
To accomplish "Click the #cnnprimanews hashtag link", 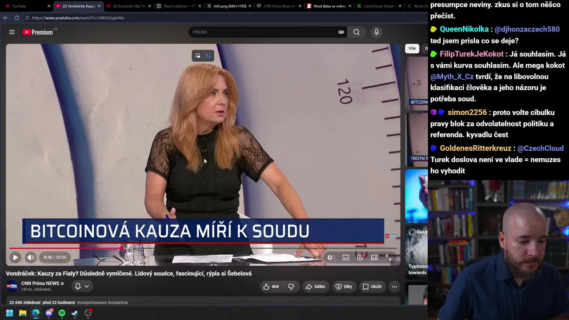I will (x=92, y=303).
